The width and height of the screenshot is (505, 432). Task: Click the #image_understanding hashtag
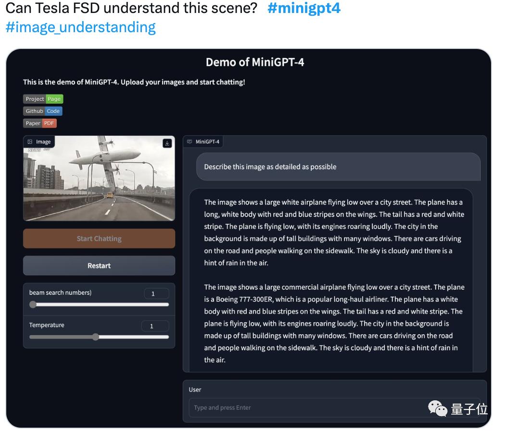click(80, 27)
